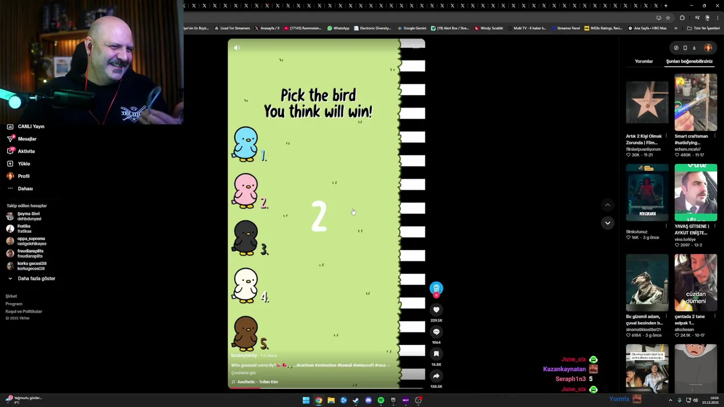Click Çevirisini gör under the caption
Image resolution: width=724 pixels, height=407 pixels.
[244, 373]
